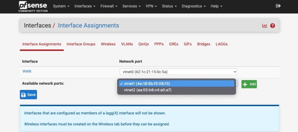Open the WAN network port dropdown
The height and width of the screenshot is (132, 298).
pyautogui.click(x=178, y=72)
